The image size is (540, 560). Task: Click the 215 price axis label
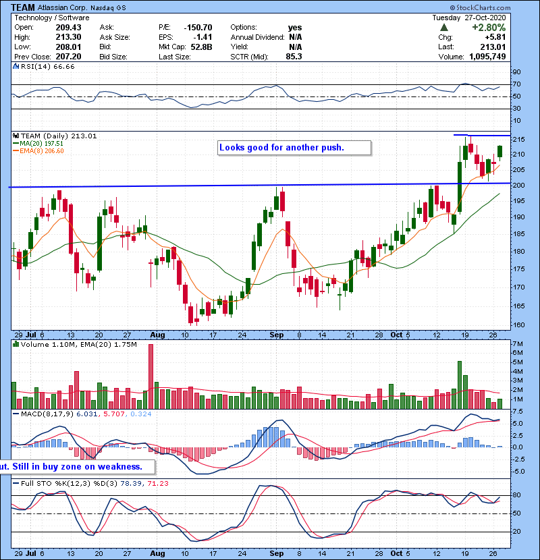[518, 140]
